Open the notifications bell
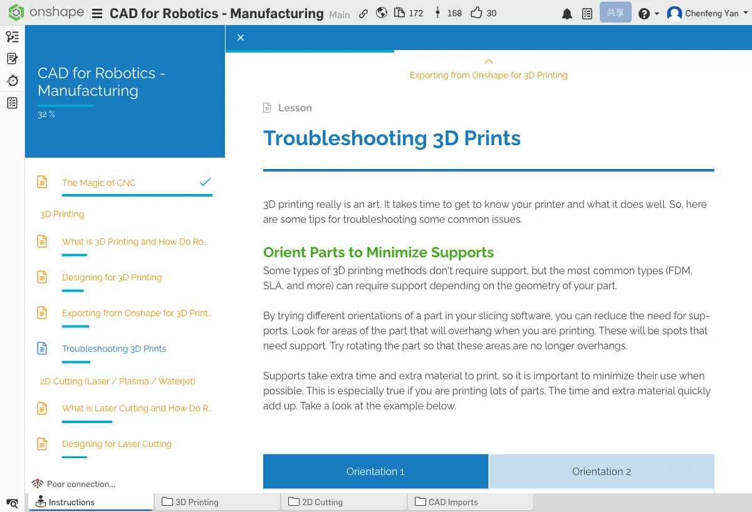Viewport: 752px width, 512px height. 567,14
